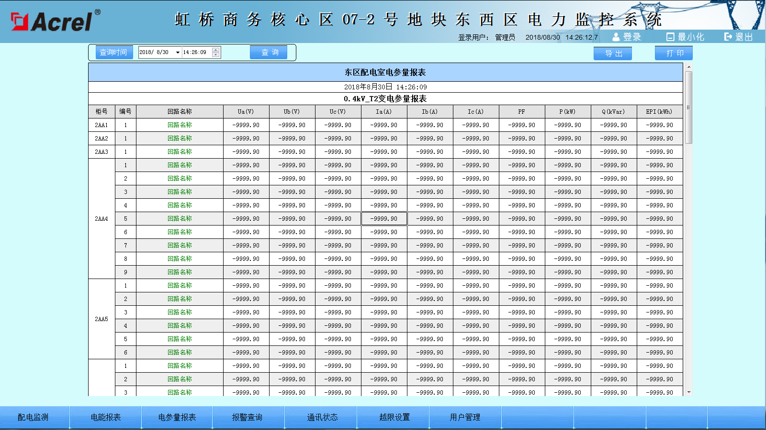Image resolution: width=766 pixels, height=430 pixels.
Task: Click the 导出 export button
Action: point(613,54)
